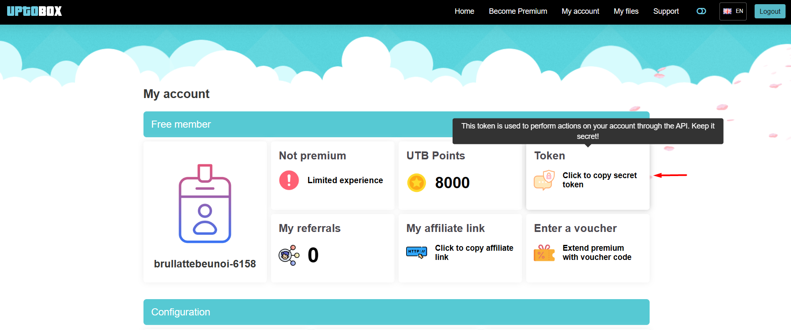Click the My affiliate link heading
The image size is (791, 330).
[x=445, y=228]
